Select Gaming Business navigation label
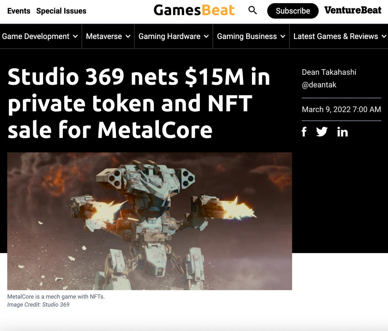This screenshot has height=331, width=388. (x=247, y=36)
